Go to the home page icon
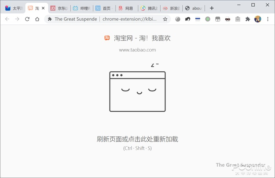Viewport: 275px width, 178px height. click(x=37, y=19)
